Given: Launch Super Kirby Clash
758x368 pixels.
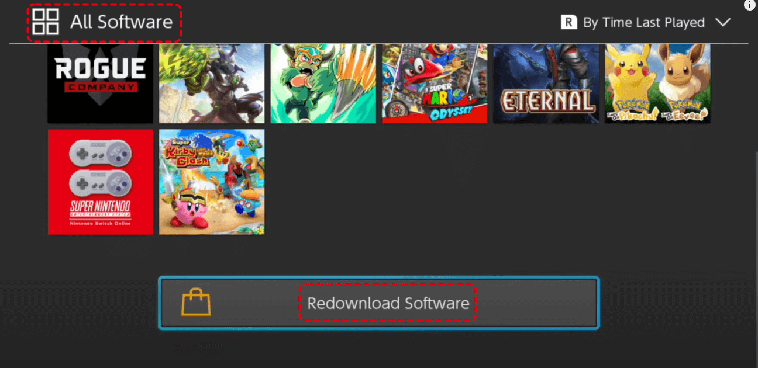Looking at the screenshot, I should [x=212, y=182].
